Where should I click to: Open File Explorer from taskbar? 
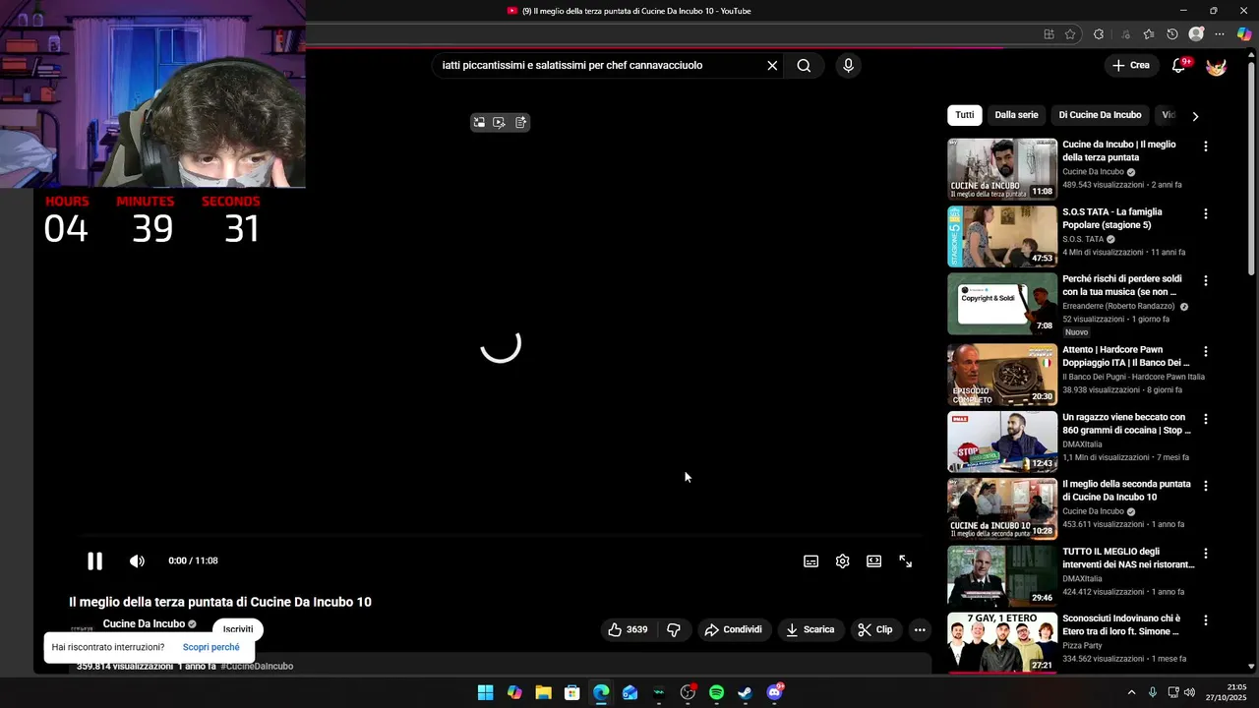tap(543, 693)
